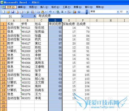The image size is (129, 111).
Task: Open the 格式(O) menu
Action: coord(55,7)
